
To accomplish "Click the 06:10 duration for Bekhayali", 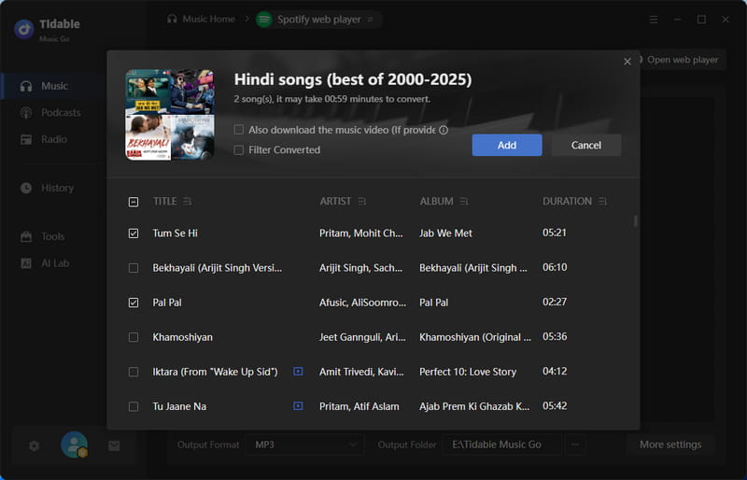I will (555, 267).
